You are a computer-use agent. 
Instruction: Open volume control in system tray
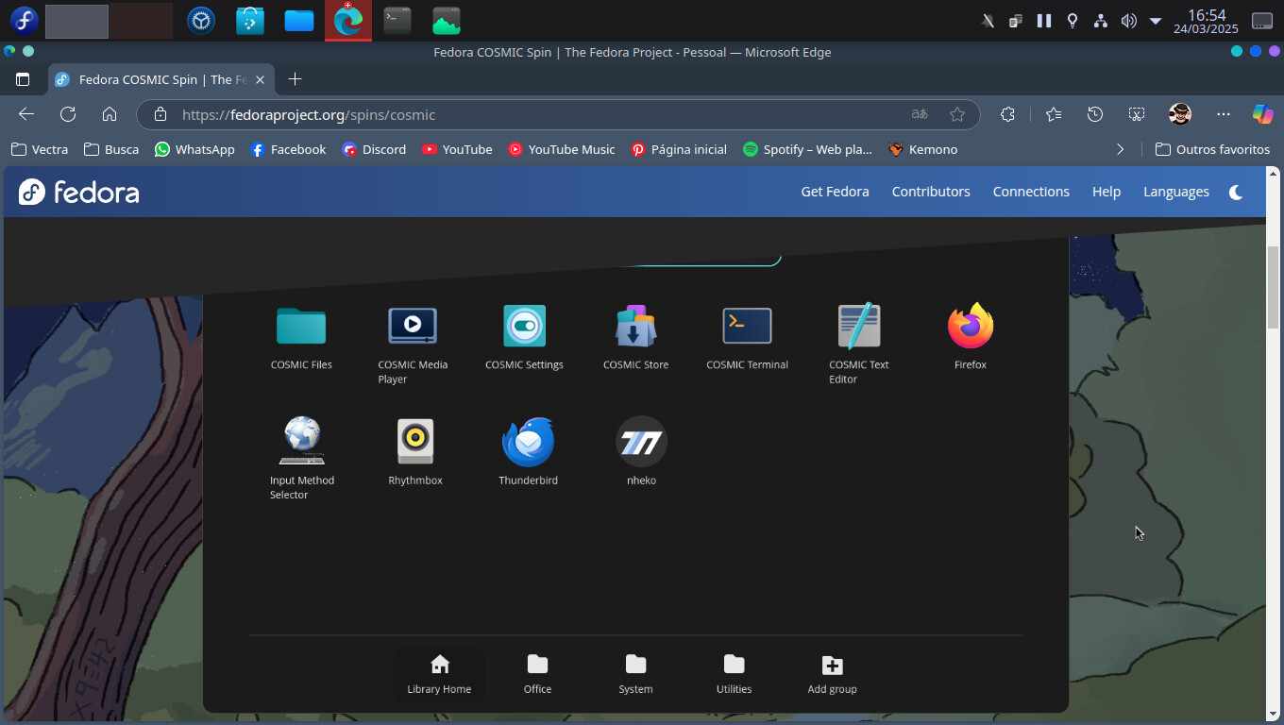point(1128,21)
